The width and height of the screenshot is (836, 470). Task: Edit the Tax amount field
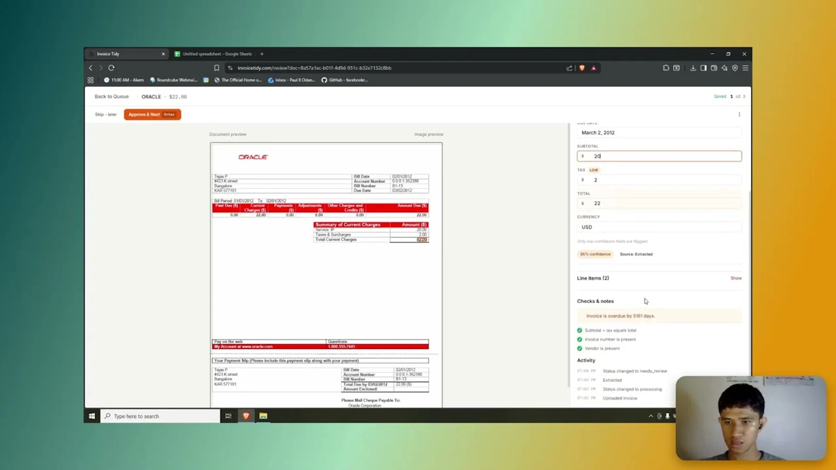(658, 180)
